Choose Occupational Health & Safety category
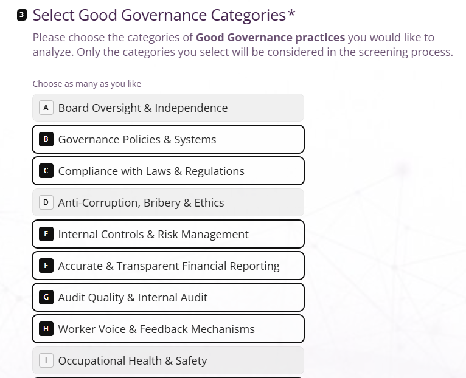The height and width of the screenshot is (378, 466). (169, 360)
